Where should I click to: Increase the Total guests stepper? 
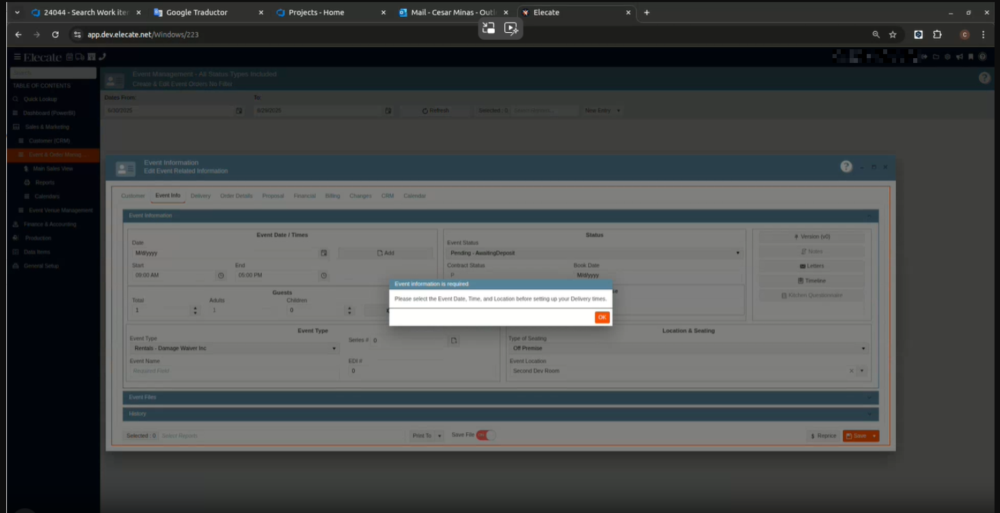pyautogui.click(x=195, y=308)
